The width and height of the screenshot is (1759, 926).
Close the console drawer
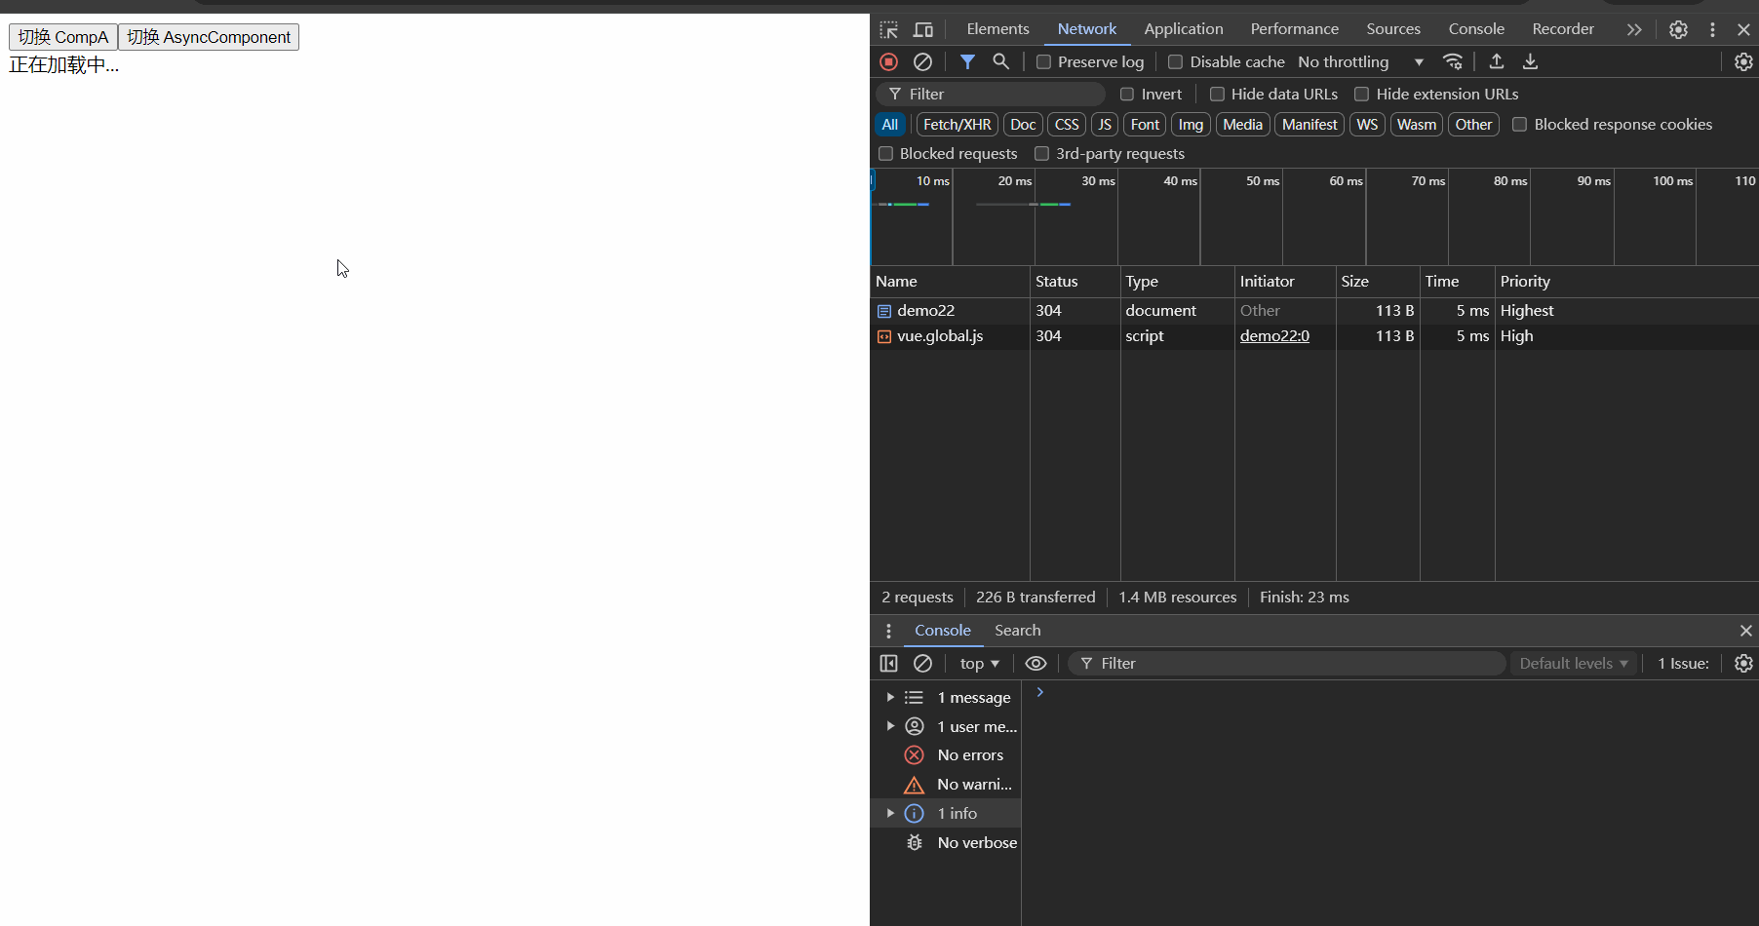click(x=1745, y=631)
